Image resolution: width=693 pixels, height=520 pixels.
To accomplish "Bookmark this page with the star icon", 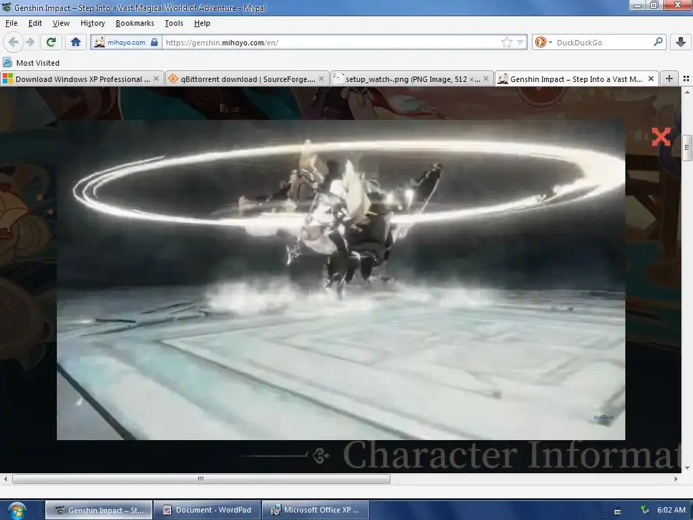I will tap(506, 43).
